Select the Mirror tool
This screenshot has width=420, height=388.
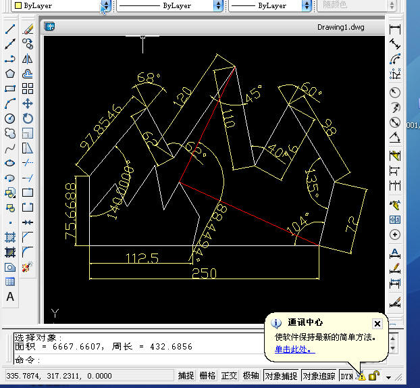click(28, 59)
